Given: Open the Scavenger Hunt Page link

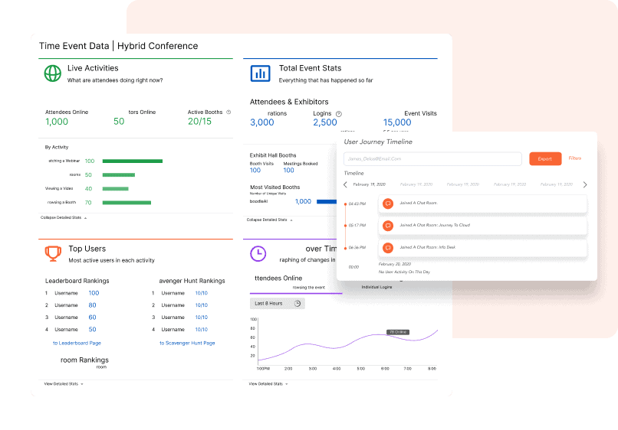Looking at the screenshot, I should click(x=187, y=343).
